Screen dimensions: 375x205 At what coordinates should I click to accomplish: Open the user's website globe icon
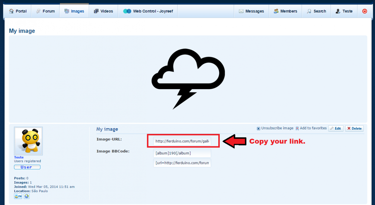tap(27, 196)
